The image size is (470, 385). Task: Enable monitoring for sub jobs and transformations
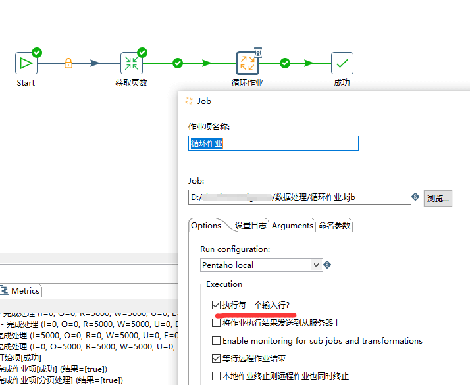click(x=217, y=341)
